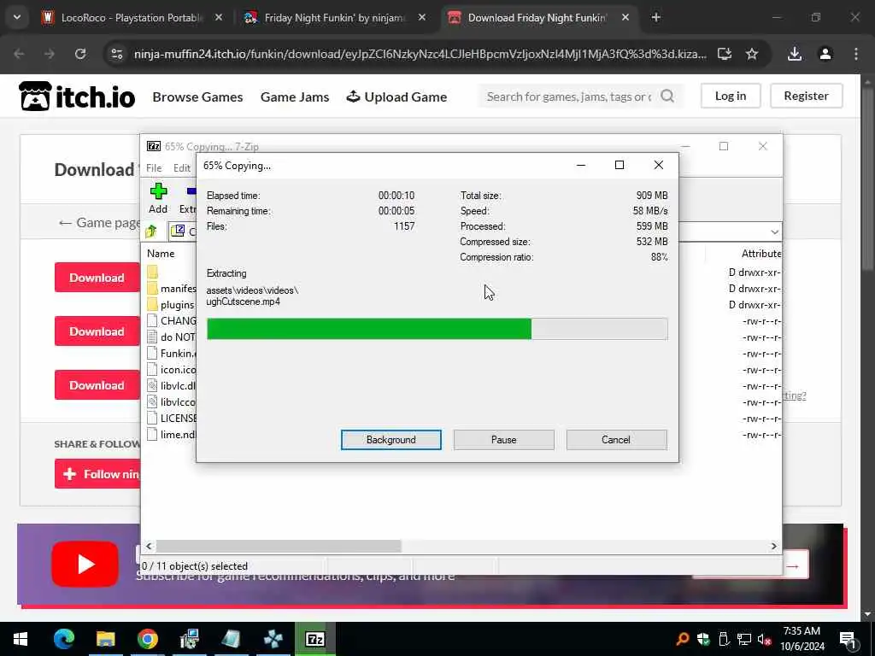Open the Chrome three-dot menu
The height and width of the screenshot is (656, 875).
coord(856,54)
